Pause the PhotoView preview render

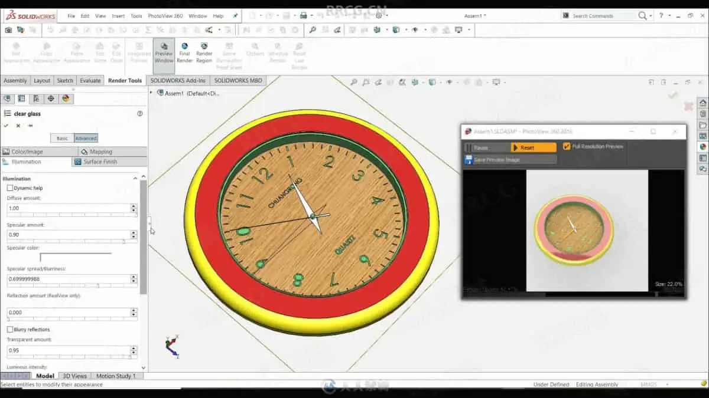coord(486,147)
